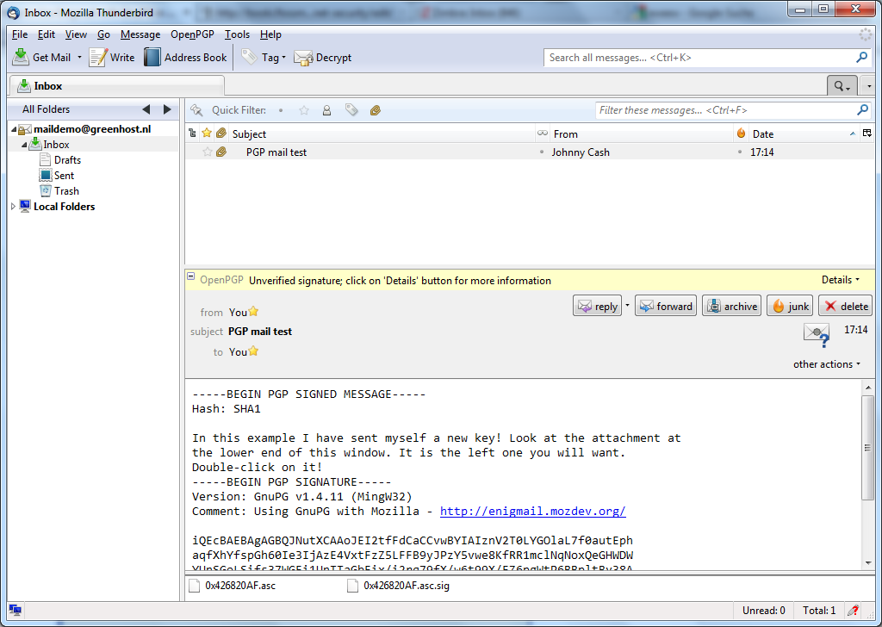The width and height of the screenshot is (882, 627).
Task: Click the Write new message icon
Action: (98, 58)
